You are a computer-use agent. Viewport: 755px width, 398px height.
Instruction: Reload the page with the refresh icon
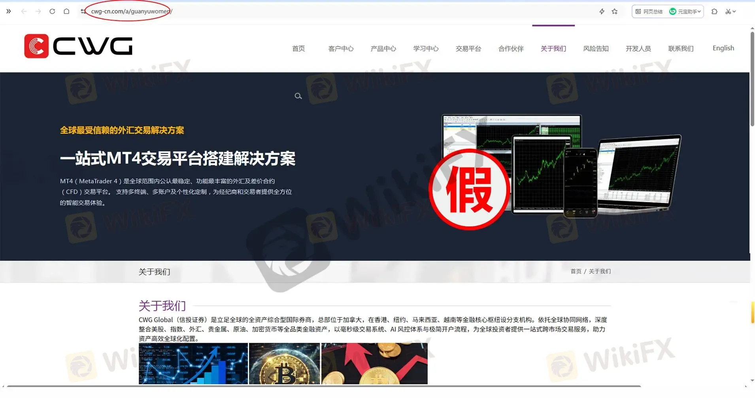tap(52, 11)
